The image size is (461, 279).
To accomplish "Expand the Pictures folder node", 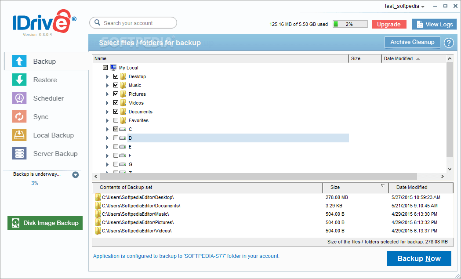I will tap(107, 94).
